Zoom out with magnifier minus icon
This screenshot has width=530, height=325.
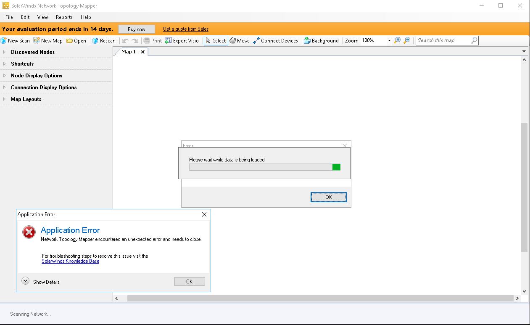pos(407,40)
